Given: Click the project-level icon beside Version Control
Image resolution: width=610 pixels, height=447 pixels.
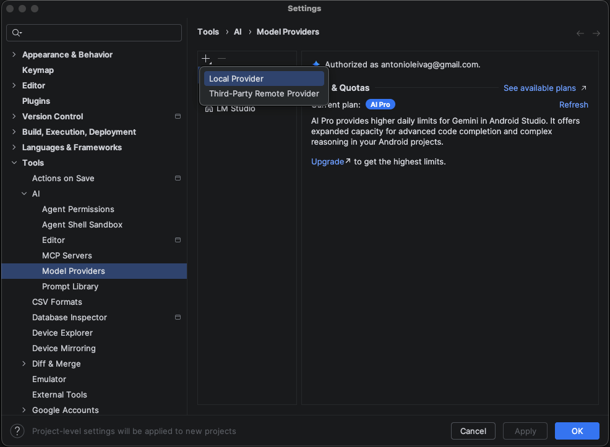Looking at the screenshot, I should 178,116.
